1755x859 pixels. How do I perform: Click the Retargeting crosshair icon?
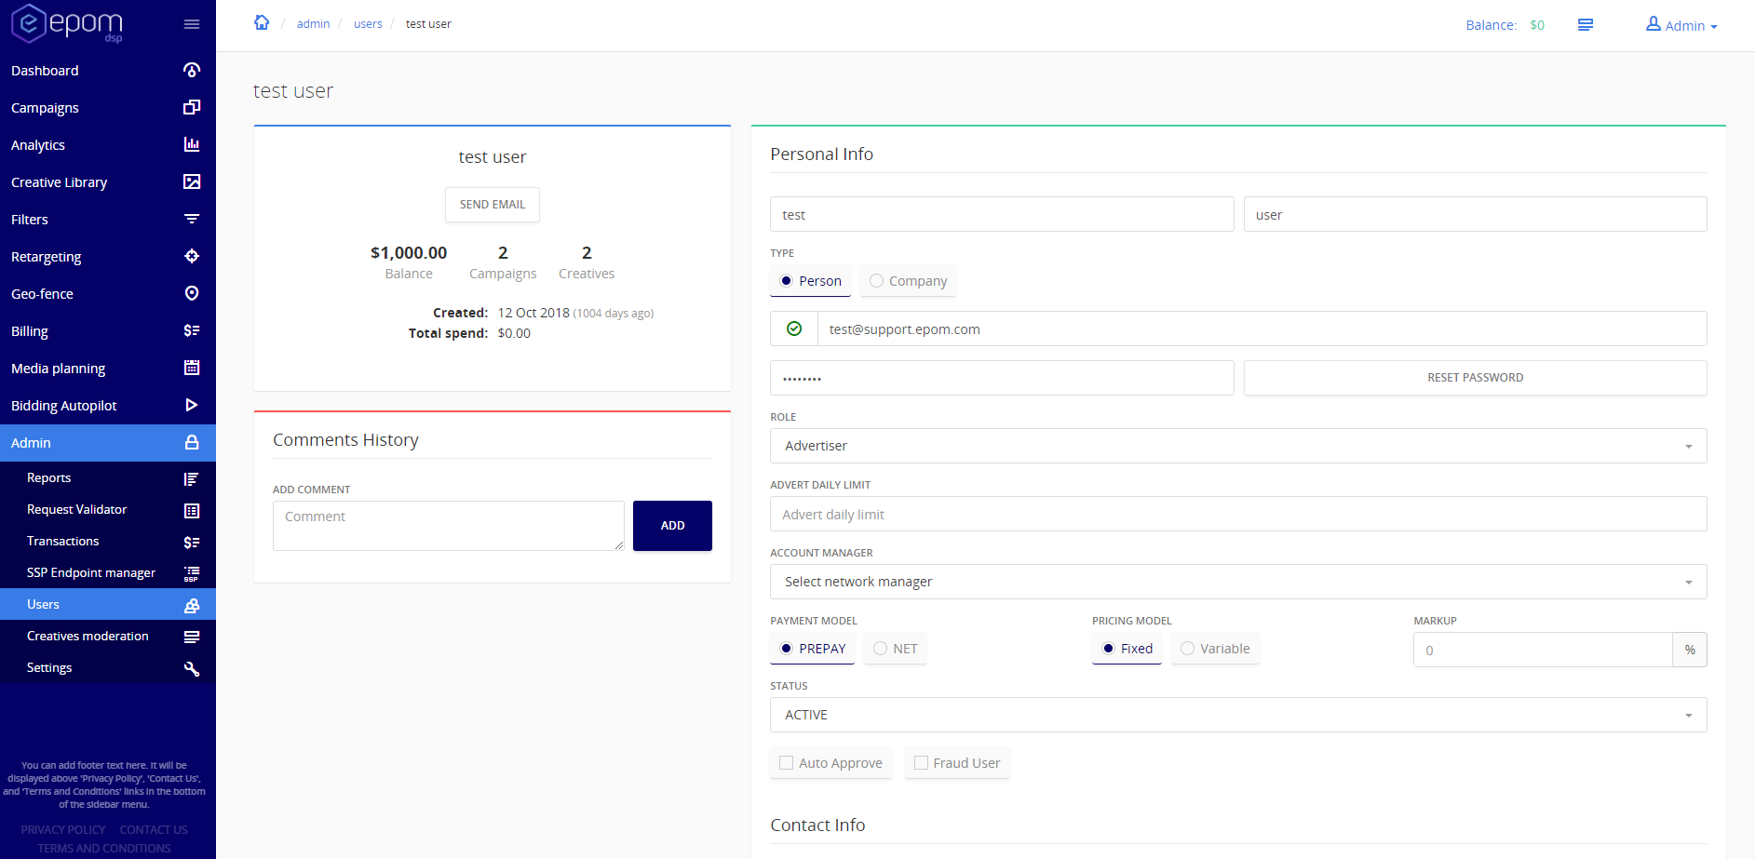(192, 256)
